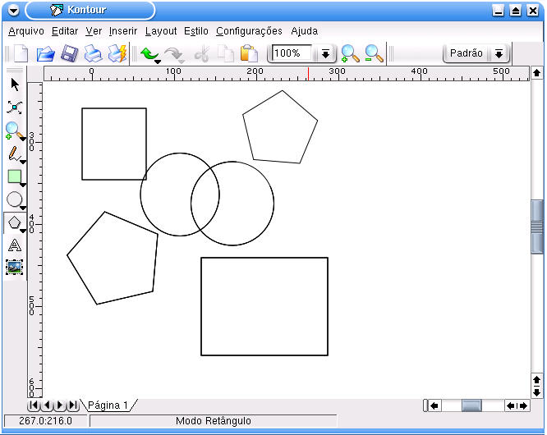The width and height of the screenshot is (547, 435).
Task: Switch to the Página 1 tab
Action: point(108,405)
